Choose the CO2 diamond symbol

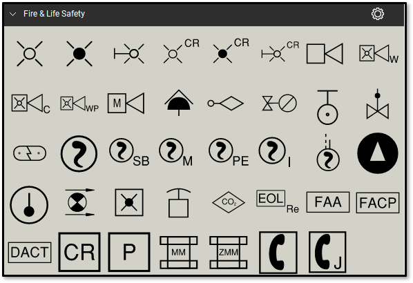[229, 202]
